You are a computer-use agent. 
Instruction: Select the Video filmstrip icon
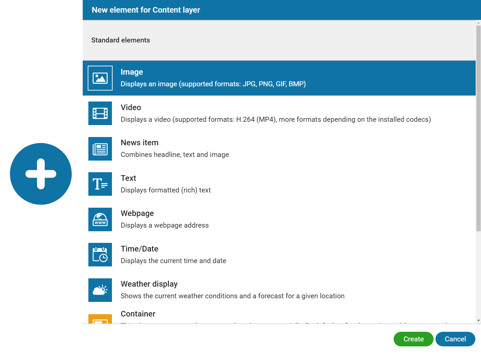click(x=100, y=113)
